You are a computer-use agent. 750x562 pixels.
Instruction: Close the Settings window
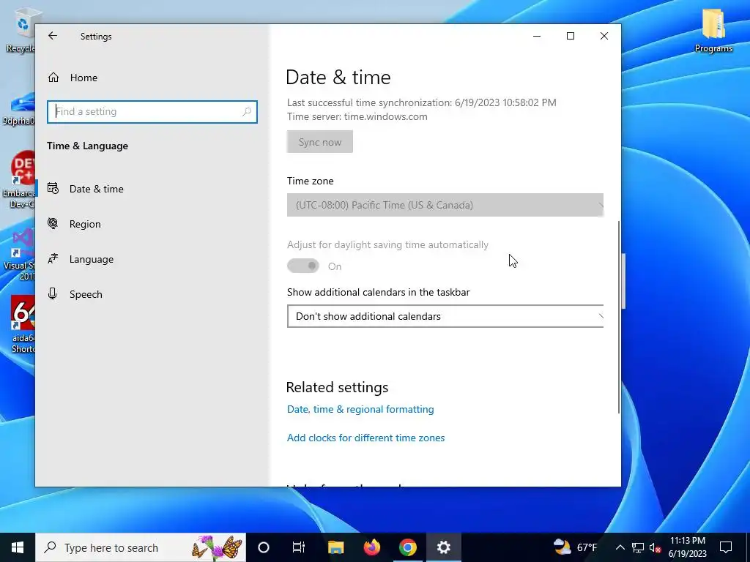coord(604,36)
